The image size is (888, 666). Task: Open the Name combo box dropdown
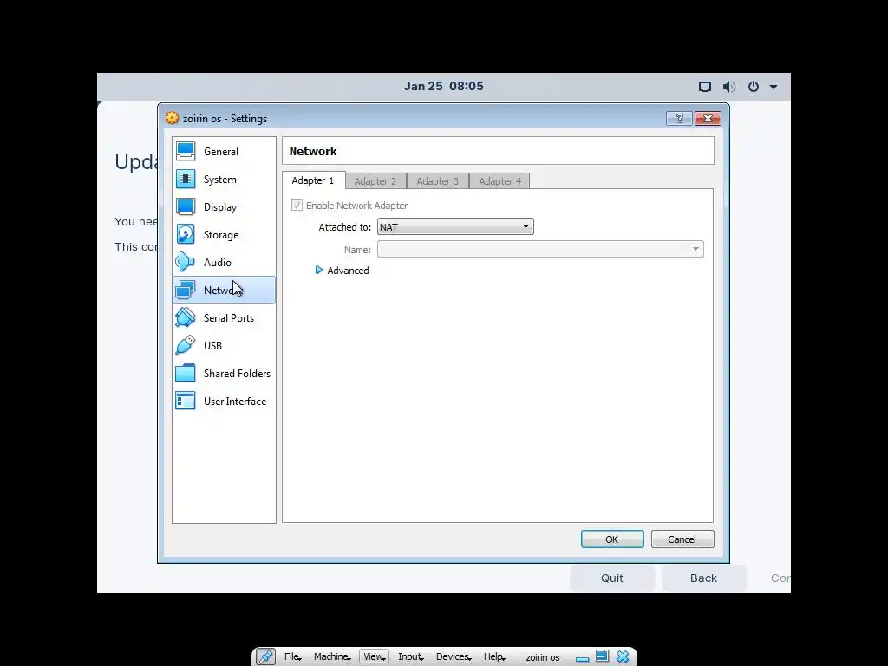(x=540, y=249)
